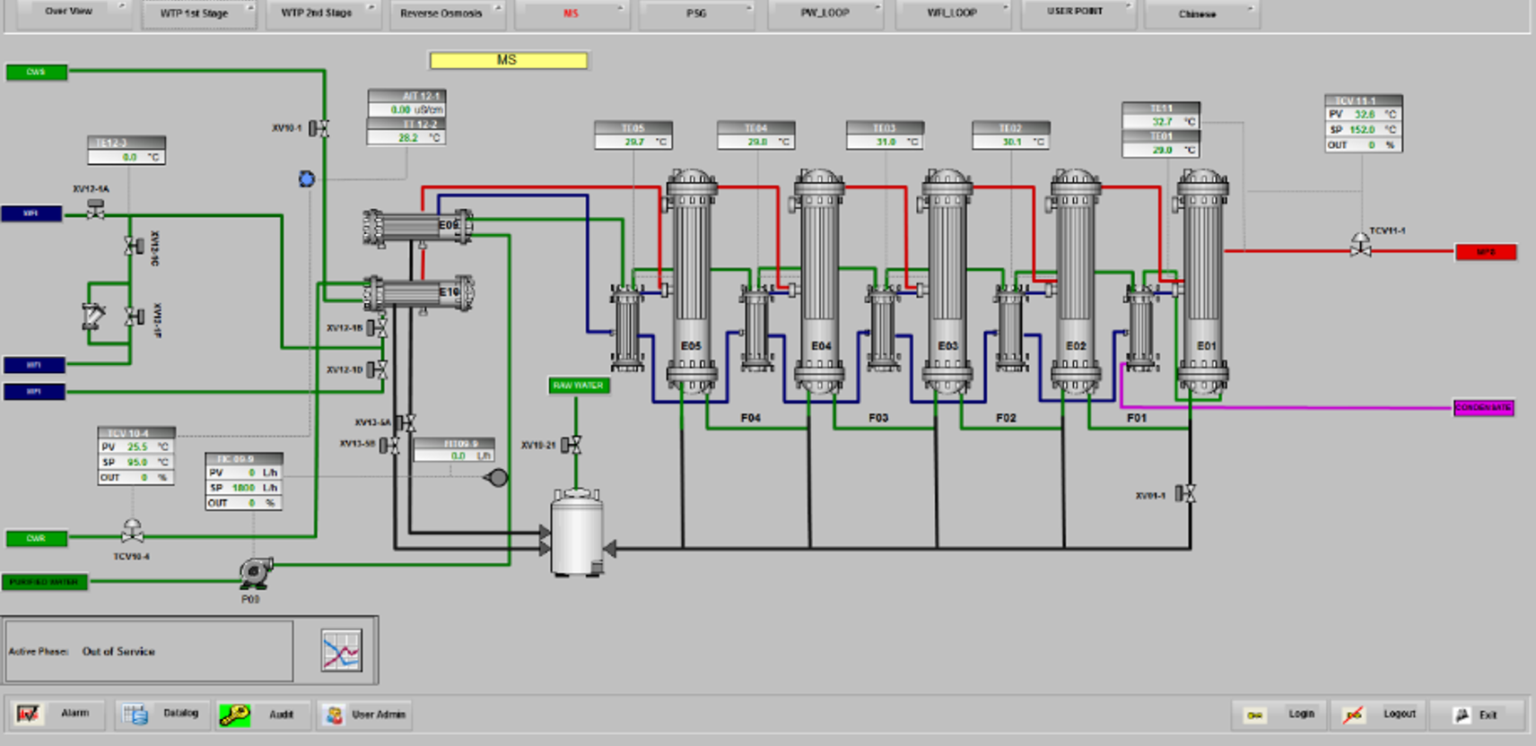The height and width of the screenshot is (746, 1536).
Task: Select the raw water tank
Action: pos(577,533)
